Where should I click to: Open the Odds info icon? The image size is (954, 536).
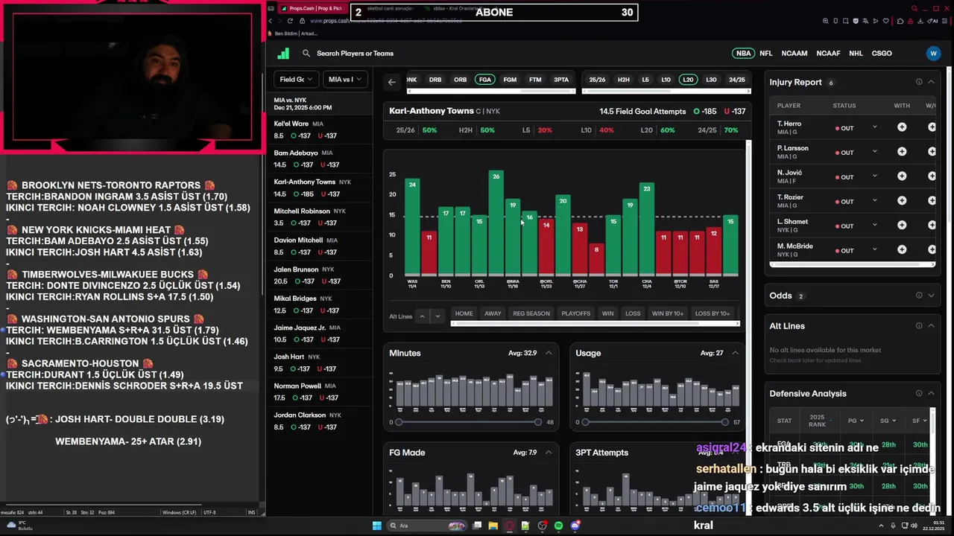(919, 296)
